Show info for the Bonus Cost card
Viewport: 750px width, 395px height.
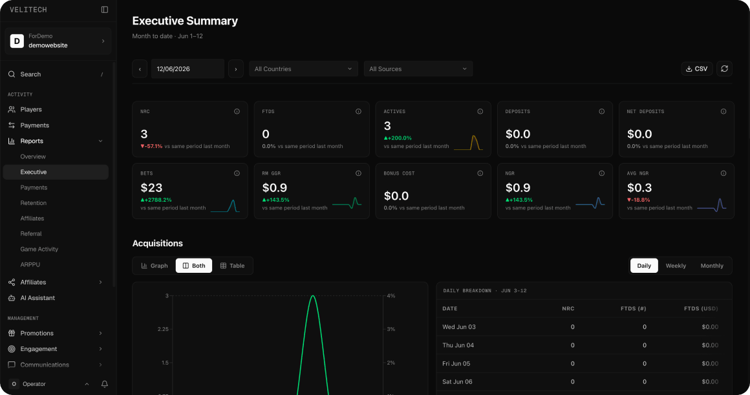(480, 173)
